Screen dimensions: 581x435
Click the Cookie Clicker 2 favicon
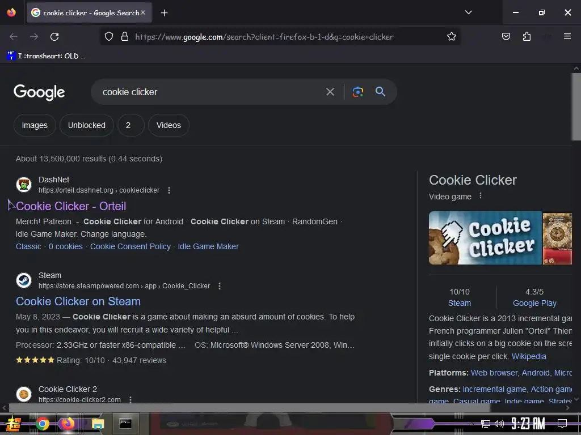click(x=24, y=394)
